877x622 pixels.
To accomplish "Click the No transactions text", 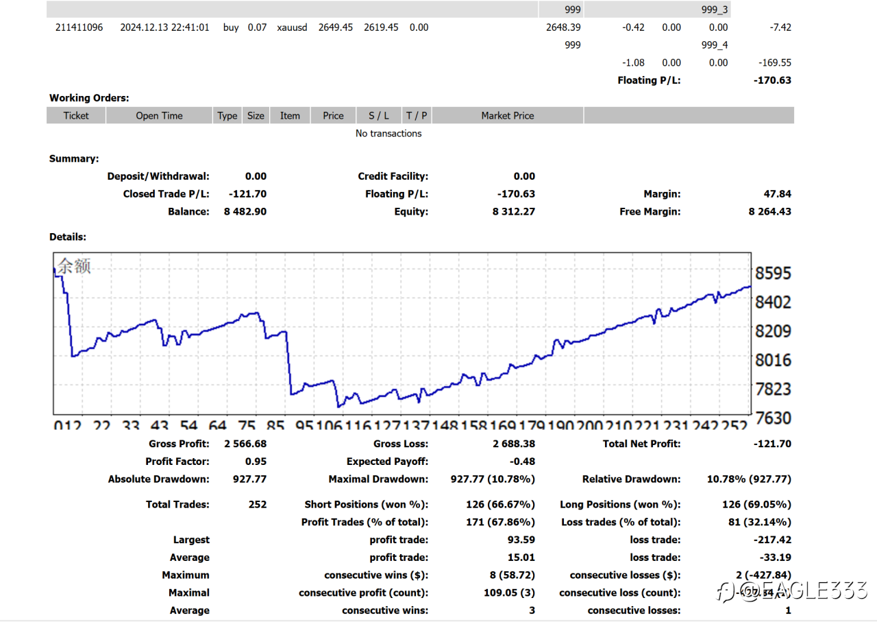I will [388, 134].
